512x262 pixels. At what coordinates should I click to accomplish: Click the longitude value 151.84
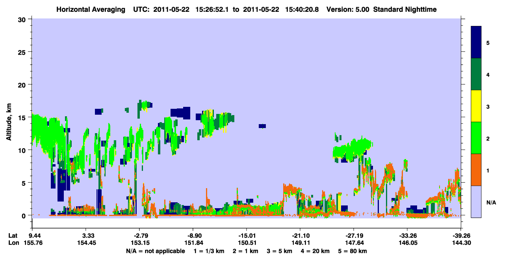tap(194, 243)
